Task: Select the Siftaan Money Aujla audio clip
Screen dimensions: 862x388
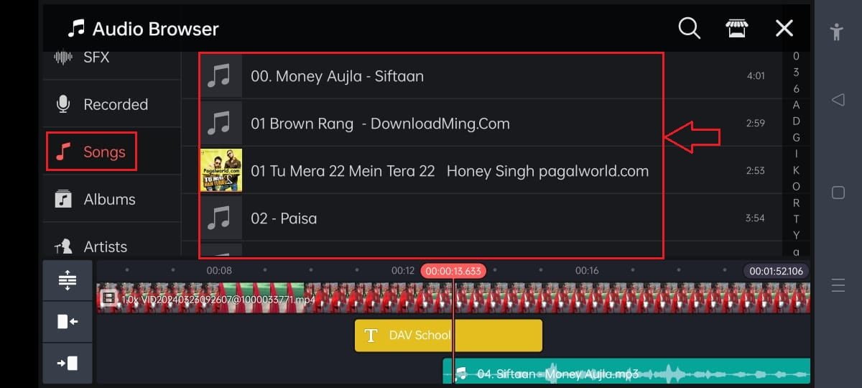Action: coord(625,373)
